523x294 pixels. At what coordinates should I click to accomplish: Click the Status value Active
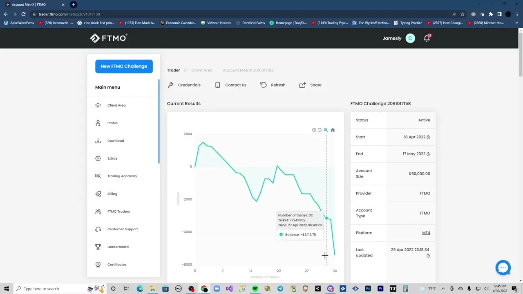coord(424,120)
